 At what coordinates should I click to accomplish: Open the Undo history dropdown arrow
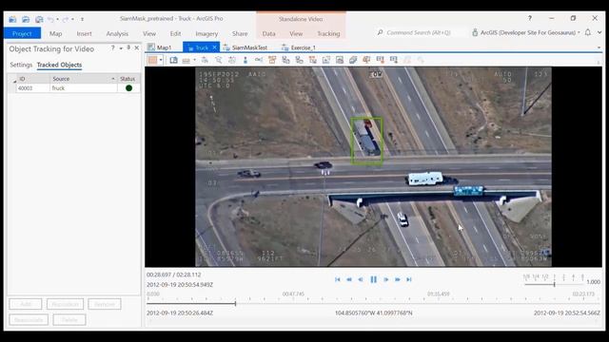57,19
